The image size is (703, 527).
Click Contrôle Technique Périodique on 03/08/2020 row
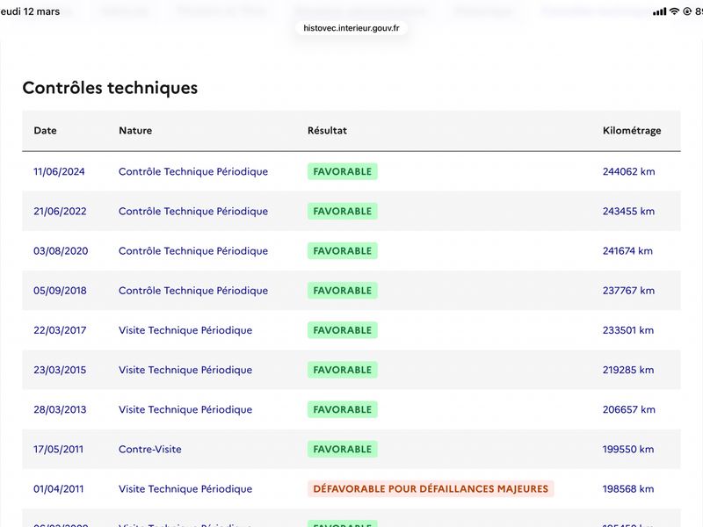pyautogui.click(x=193, y=251)
